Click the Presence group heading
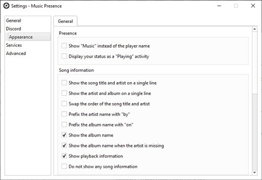The width and height of the screenshot is (262, 180). (x=68, y=33)
